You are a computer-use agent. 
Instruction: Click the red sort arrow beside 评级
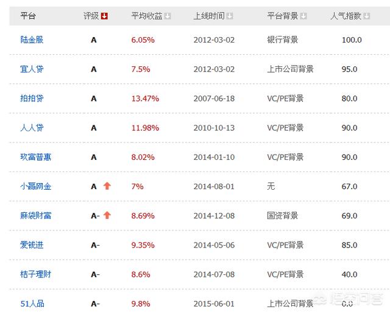104,16
